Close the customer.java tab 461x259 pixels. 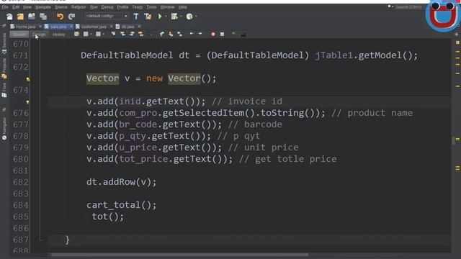111,27
